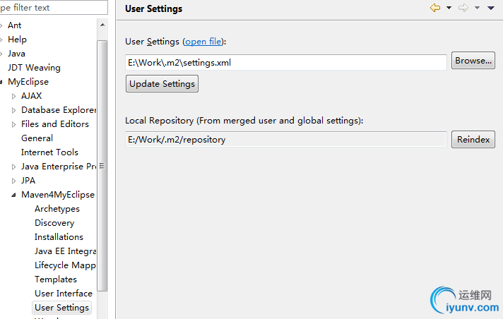Open the back history dropdown arrow

[449, 8]
